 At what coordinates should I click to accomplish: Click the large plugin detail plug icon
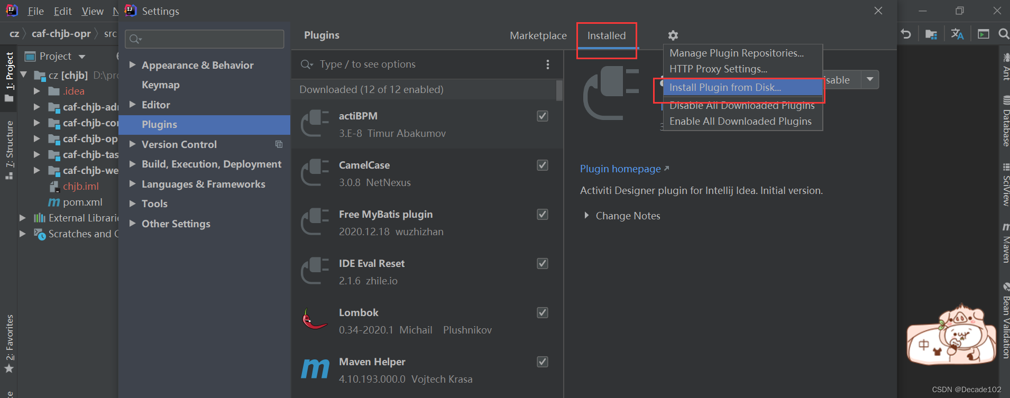click(x=611, y=93)
